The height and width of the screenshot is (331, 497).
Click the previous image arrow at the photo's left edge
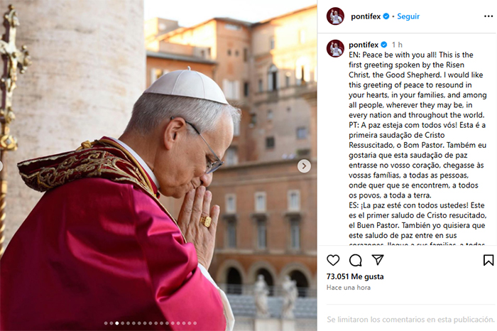pyautogui.click(x=1, y=165)
